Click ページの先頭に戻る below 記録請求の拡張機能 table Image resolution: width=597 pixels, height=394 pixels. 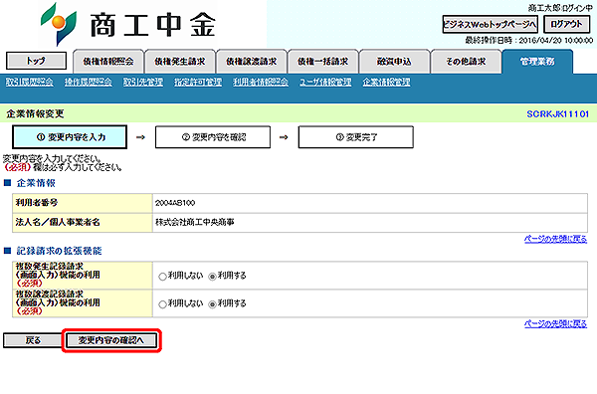point(555,324)
